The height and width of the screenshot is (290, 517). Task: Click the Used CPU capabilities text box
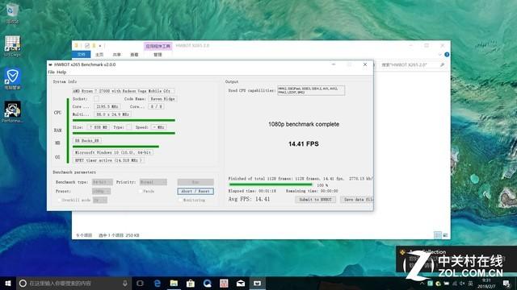(x=311, y=90)
